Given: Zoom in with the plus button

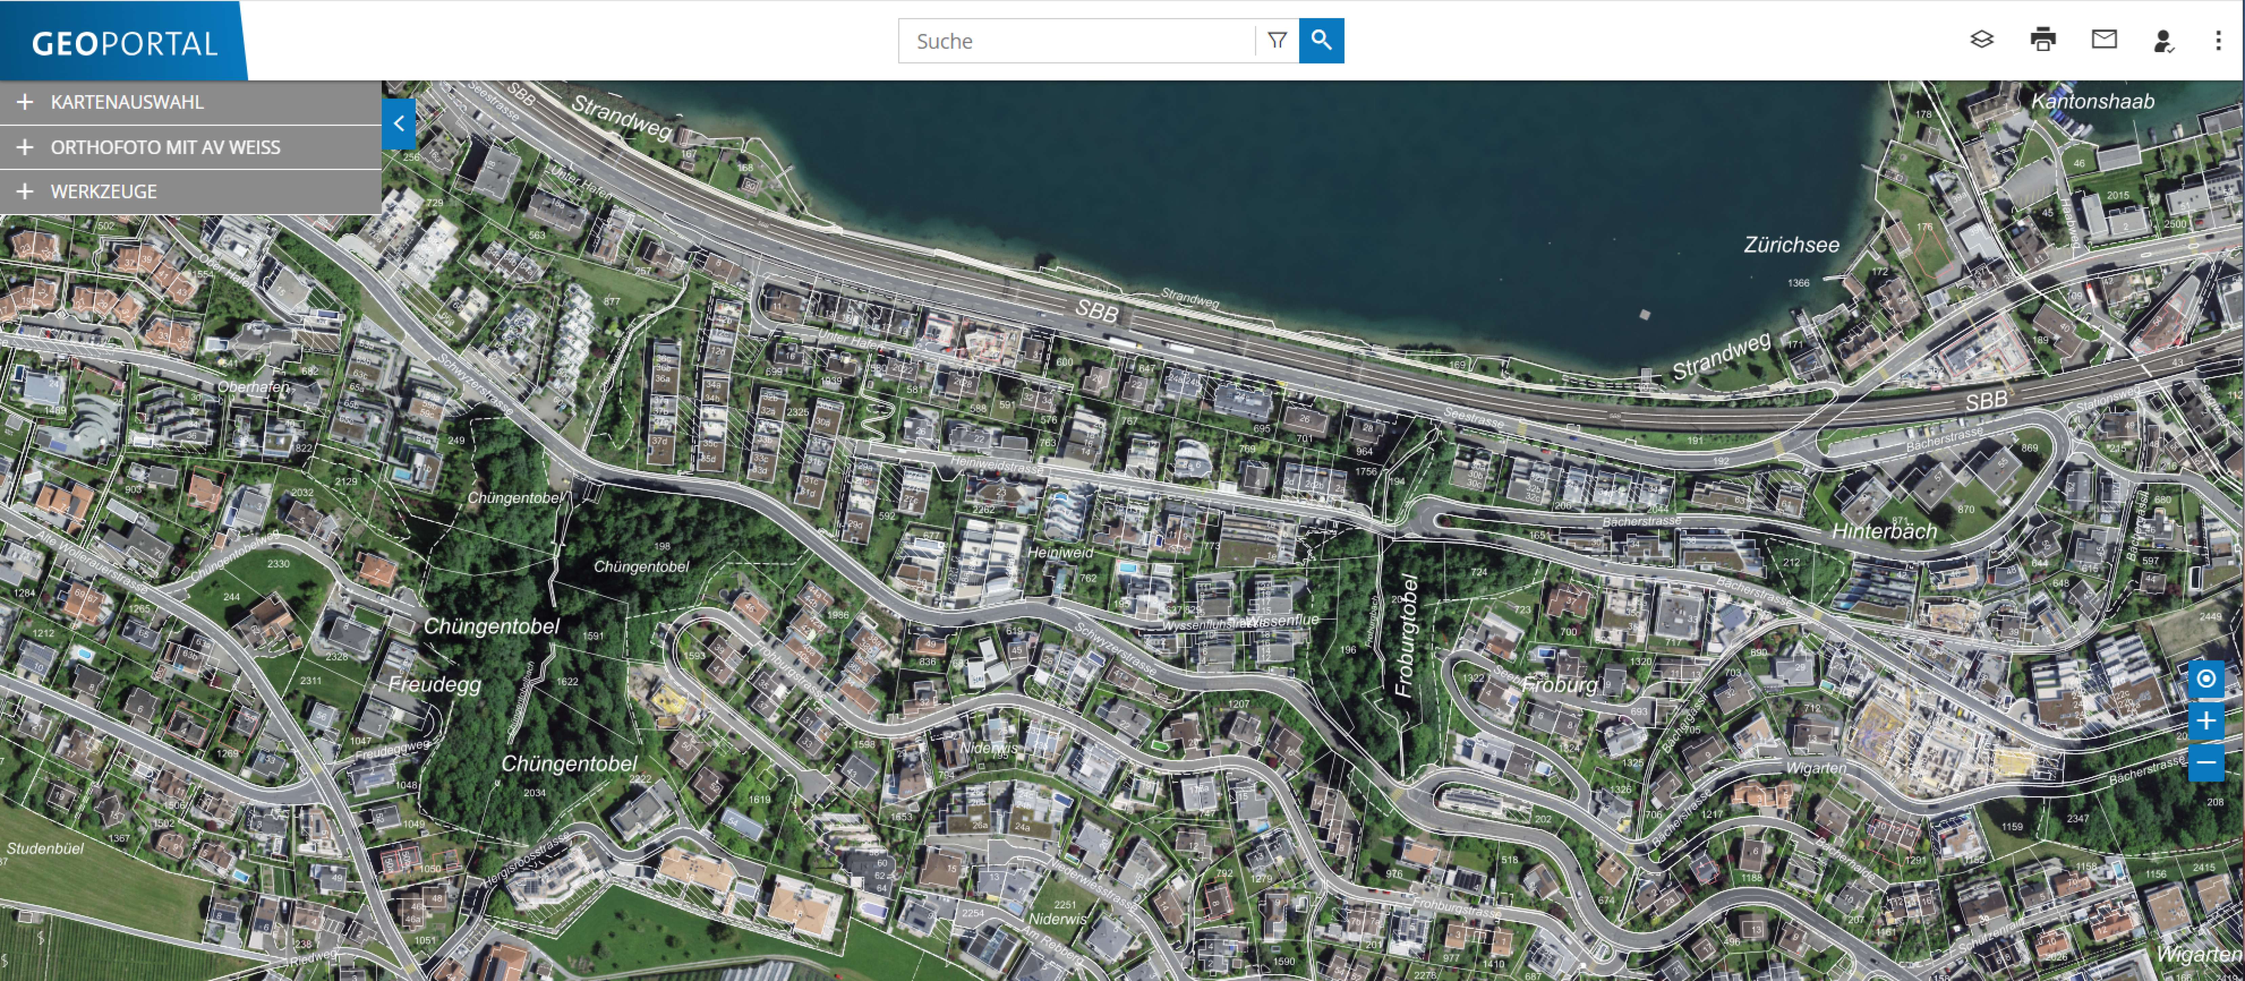Looking at the screenshot, I should [2206, 721].
